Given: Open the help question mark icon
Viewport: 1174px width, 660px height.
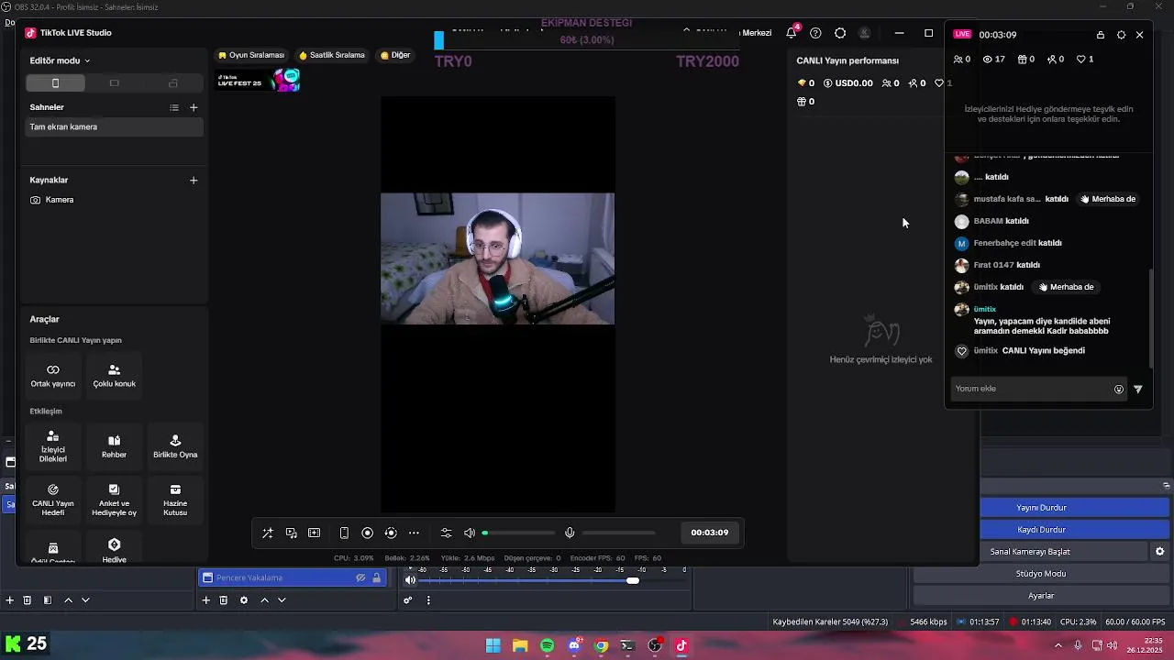Looking at the screenshot, I should tap(815, 33).
